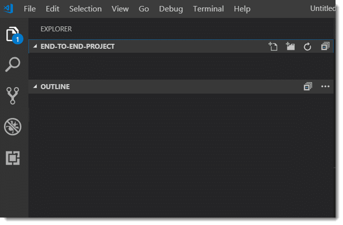Refresh the Explorer file tree
The height and width of the screenshot is (225, 343).
308,46
